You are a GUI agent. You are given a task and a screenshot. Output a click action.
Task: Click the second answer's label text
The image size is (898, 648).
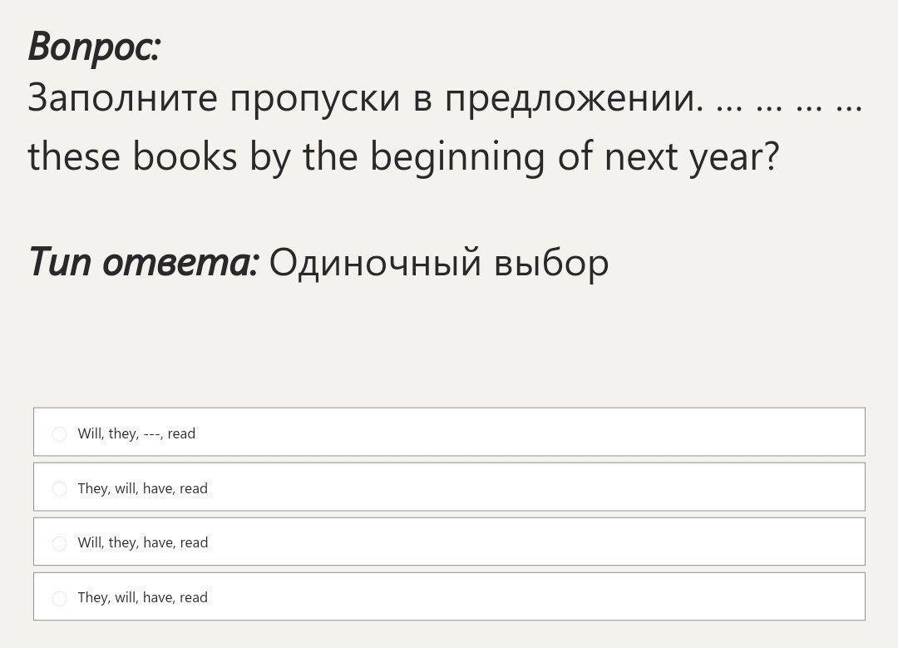click(142, 488)
